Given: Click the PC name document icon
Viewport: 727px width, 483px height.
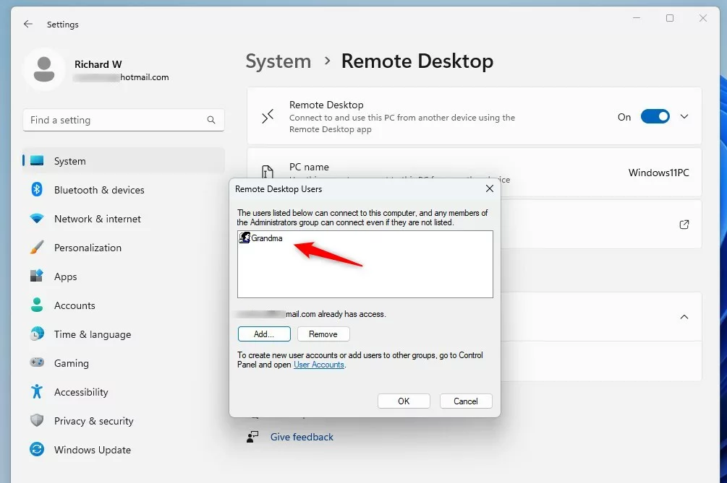Looking at the screenshot, I should pos(268,172).
